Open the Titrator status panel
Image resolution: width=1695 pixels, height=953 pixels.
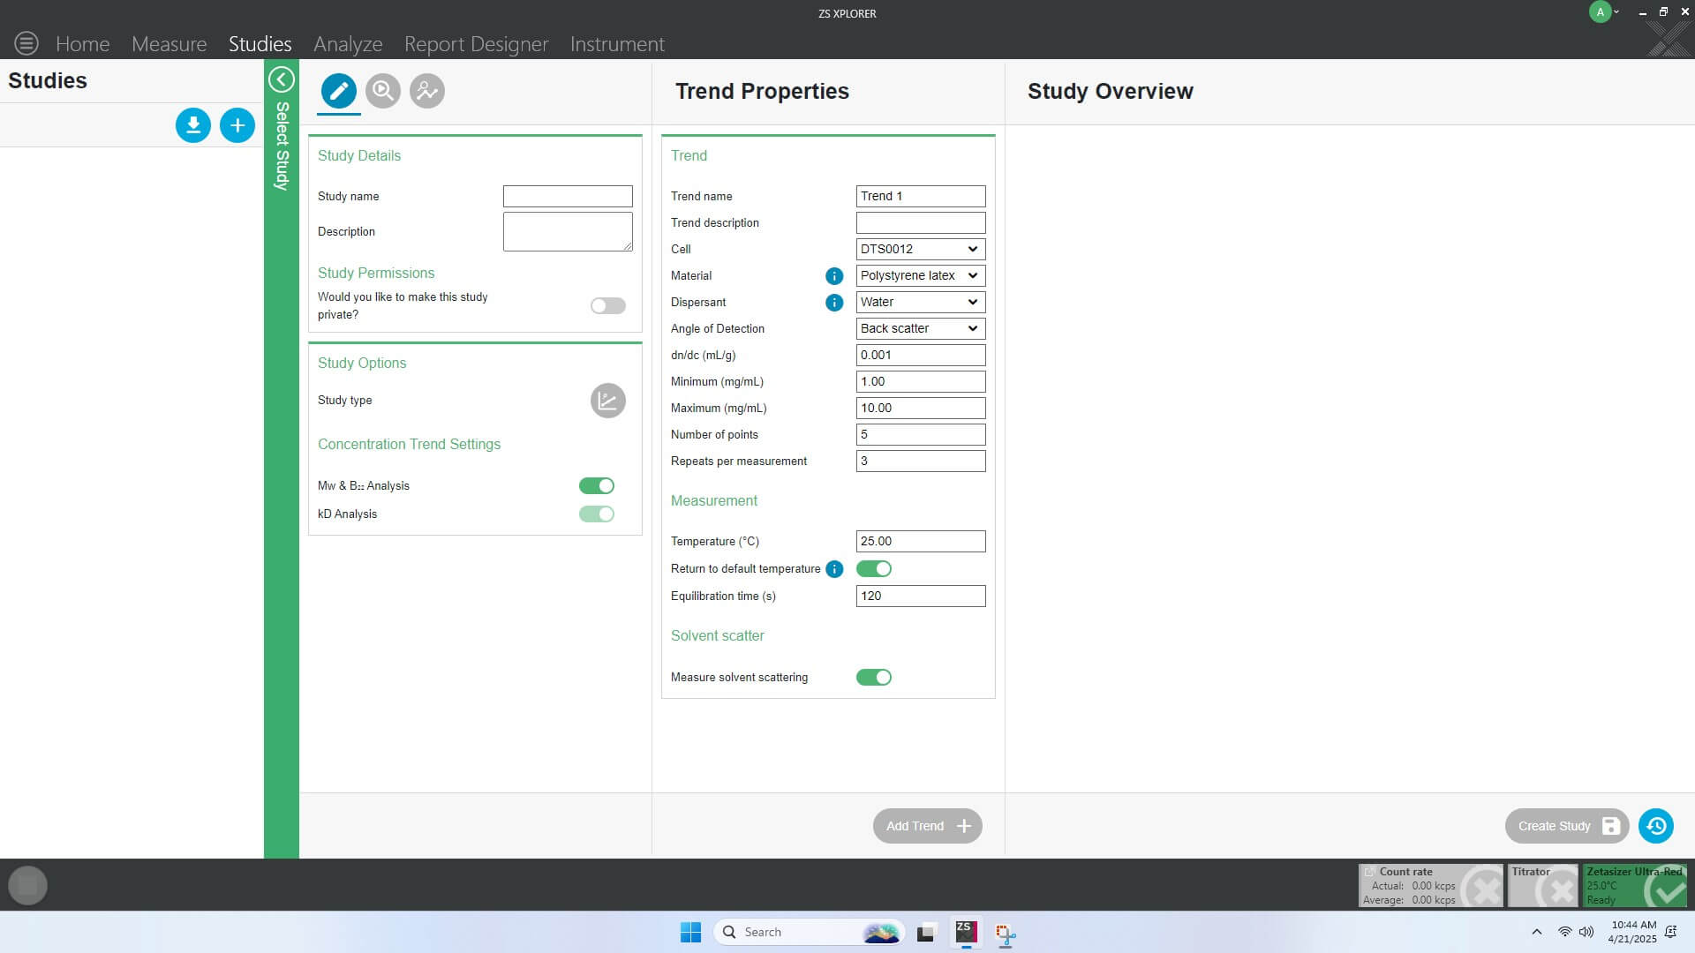click(x=1543, y=885)
